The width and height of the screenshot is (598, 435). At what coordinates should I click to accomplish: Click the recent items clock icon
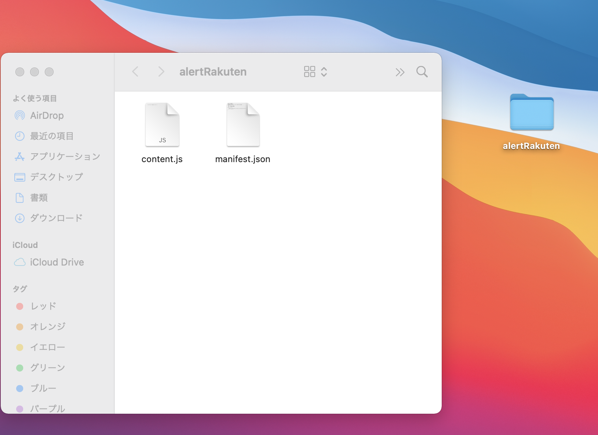point(20,136)
